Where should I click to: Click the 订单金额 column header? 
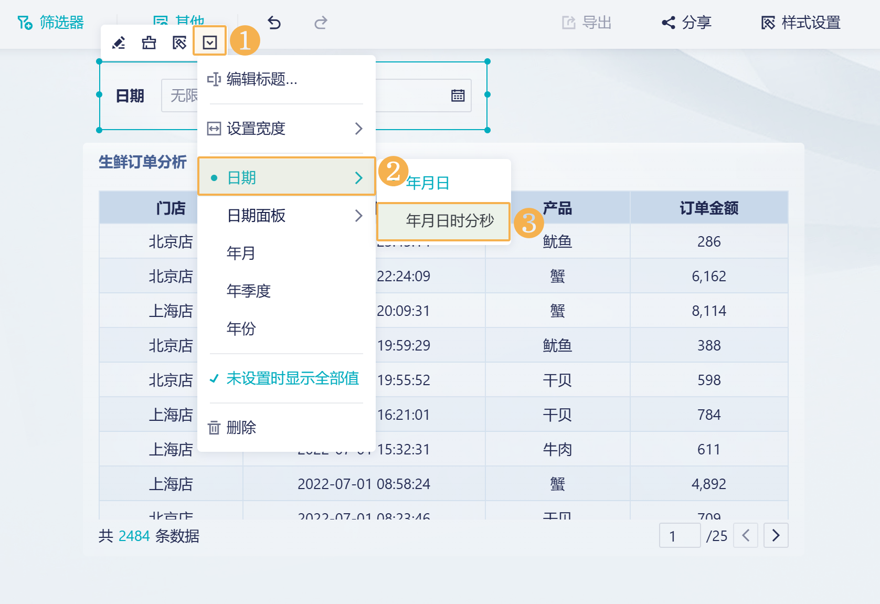coord(709,208)
